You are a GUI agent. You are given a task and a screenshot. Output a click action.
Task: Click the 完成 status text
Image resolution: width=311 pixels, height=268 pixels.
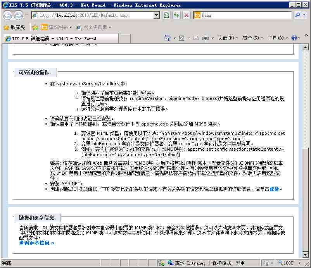pos(7,263)
